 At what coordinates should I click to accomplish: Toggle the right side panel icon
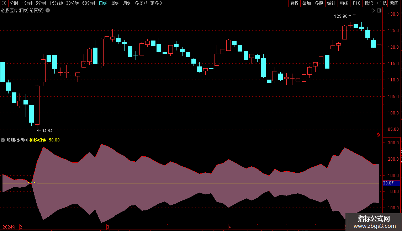[x=379, y=11]
